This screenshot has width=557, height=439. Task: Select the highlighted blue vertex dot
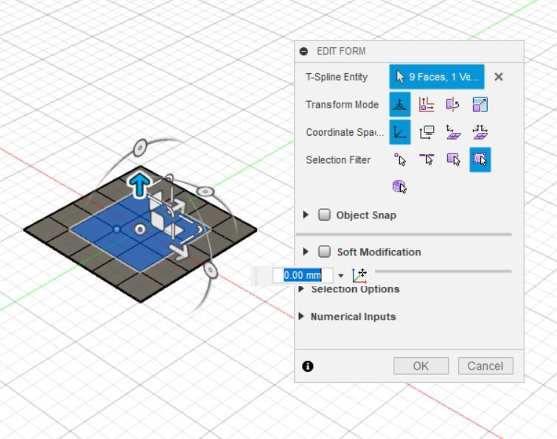pyautogui.click(x=116, y=229)
